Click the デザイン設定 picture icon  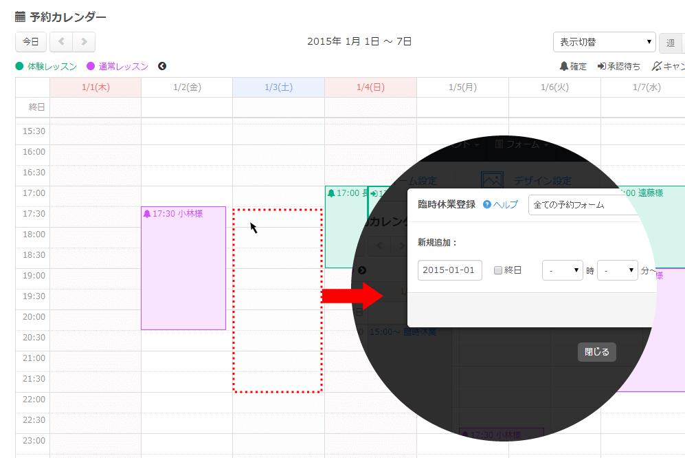point(493,180)
